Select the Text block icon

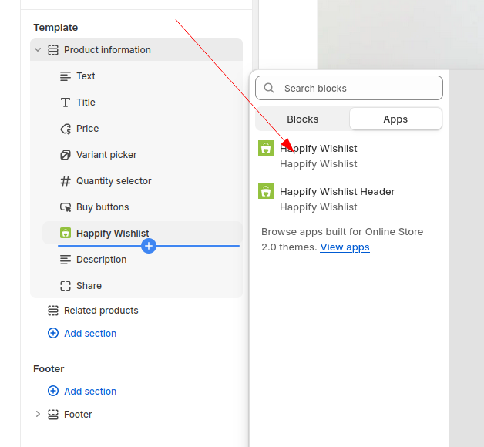coord(66,76)
